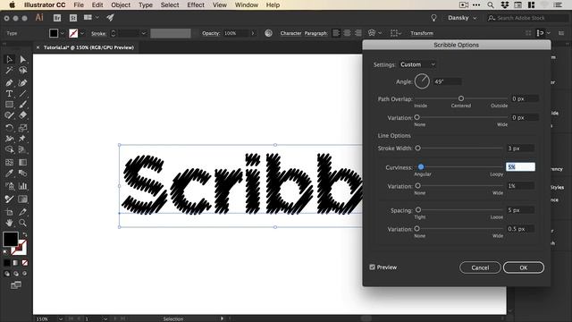The image size is (572, 322).
Task: Select the Rectangle tool
Action: coord(9,105)
